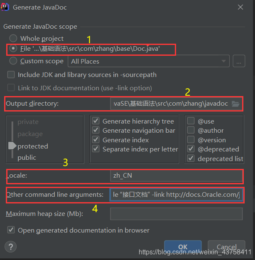Select the Whole project radio button
The image size is (255, 260).
[x=13, y=38]
